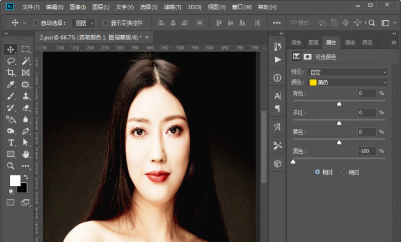This screenshot has width=401, height=242.
Task: Click the 黑色 slider handle
Action: click(293, 162)
